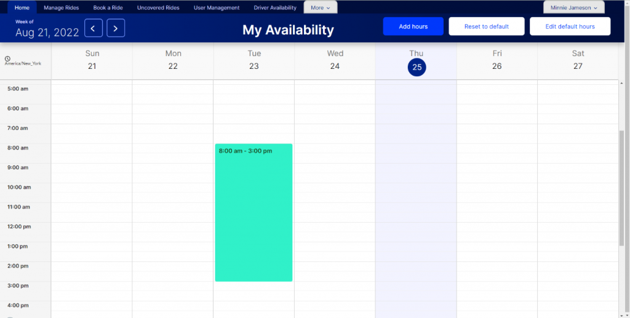630x318 pixels.
Task: Expand the More dropdown menu
Action: pyautogui.click(x=320, y=8)
